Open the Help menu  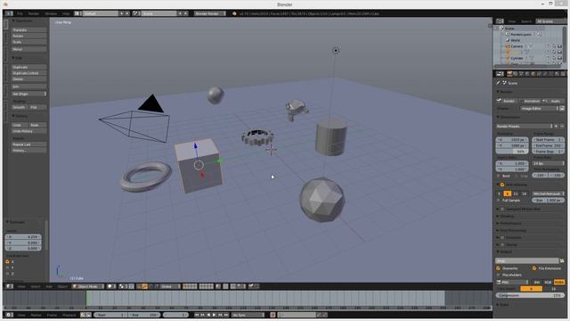[66, 13]
